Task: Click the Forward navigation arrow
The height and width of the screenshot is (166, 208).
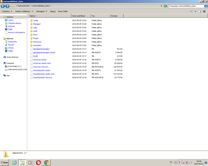Action: [7, 6]
